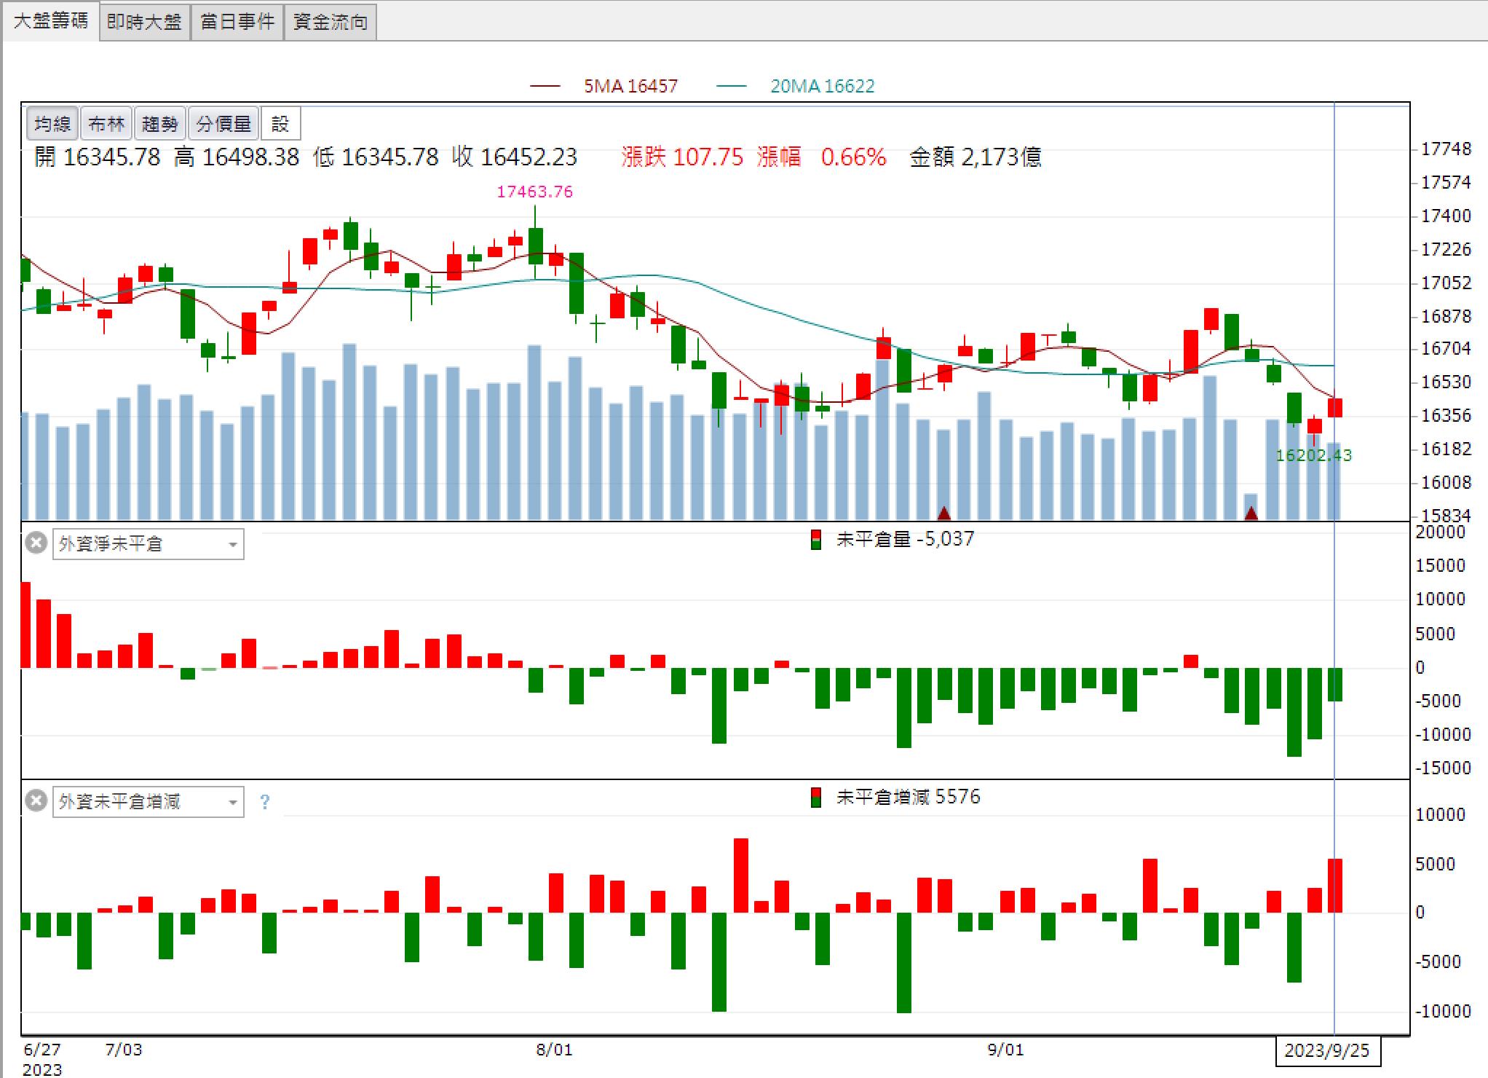The height and width of the screenshot is (1078, 1488).
Task: Open help question mark beside 外資未平倉增減
Action: coord(265,802)
